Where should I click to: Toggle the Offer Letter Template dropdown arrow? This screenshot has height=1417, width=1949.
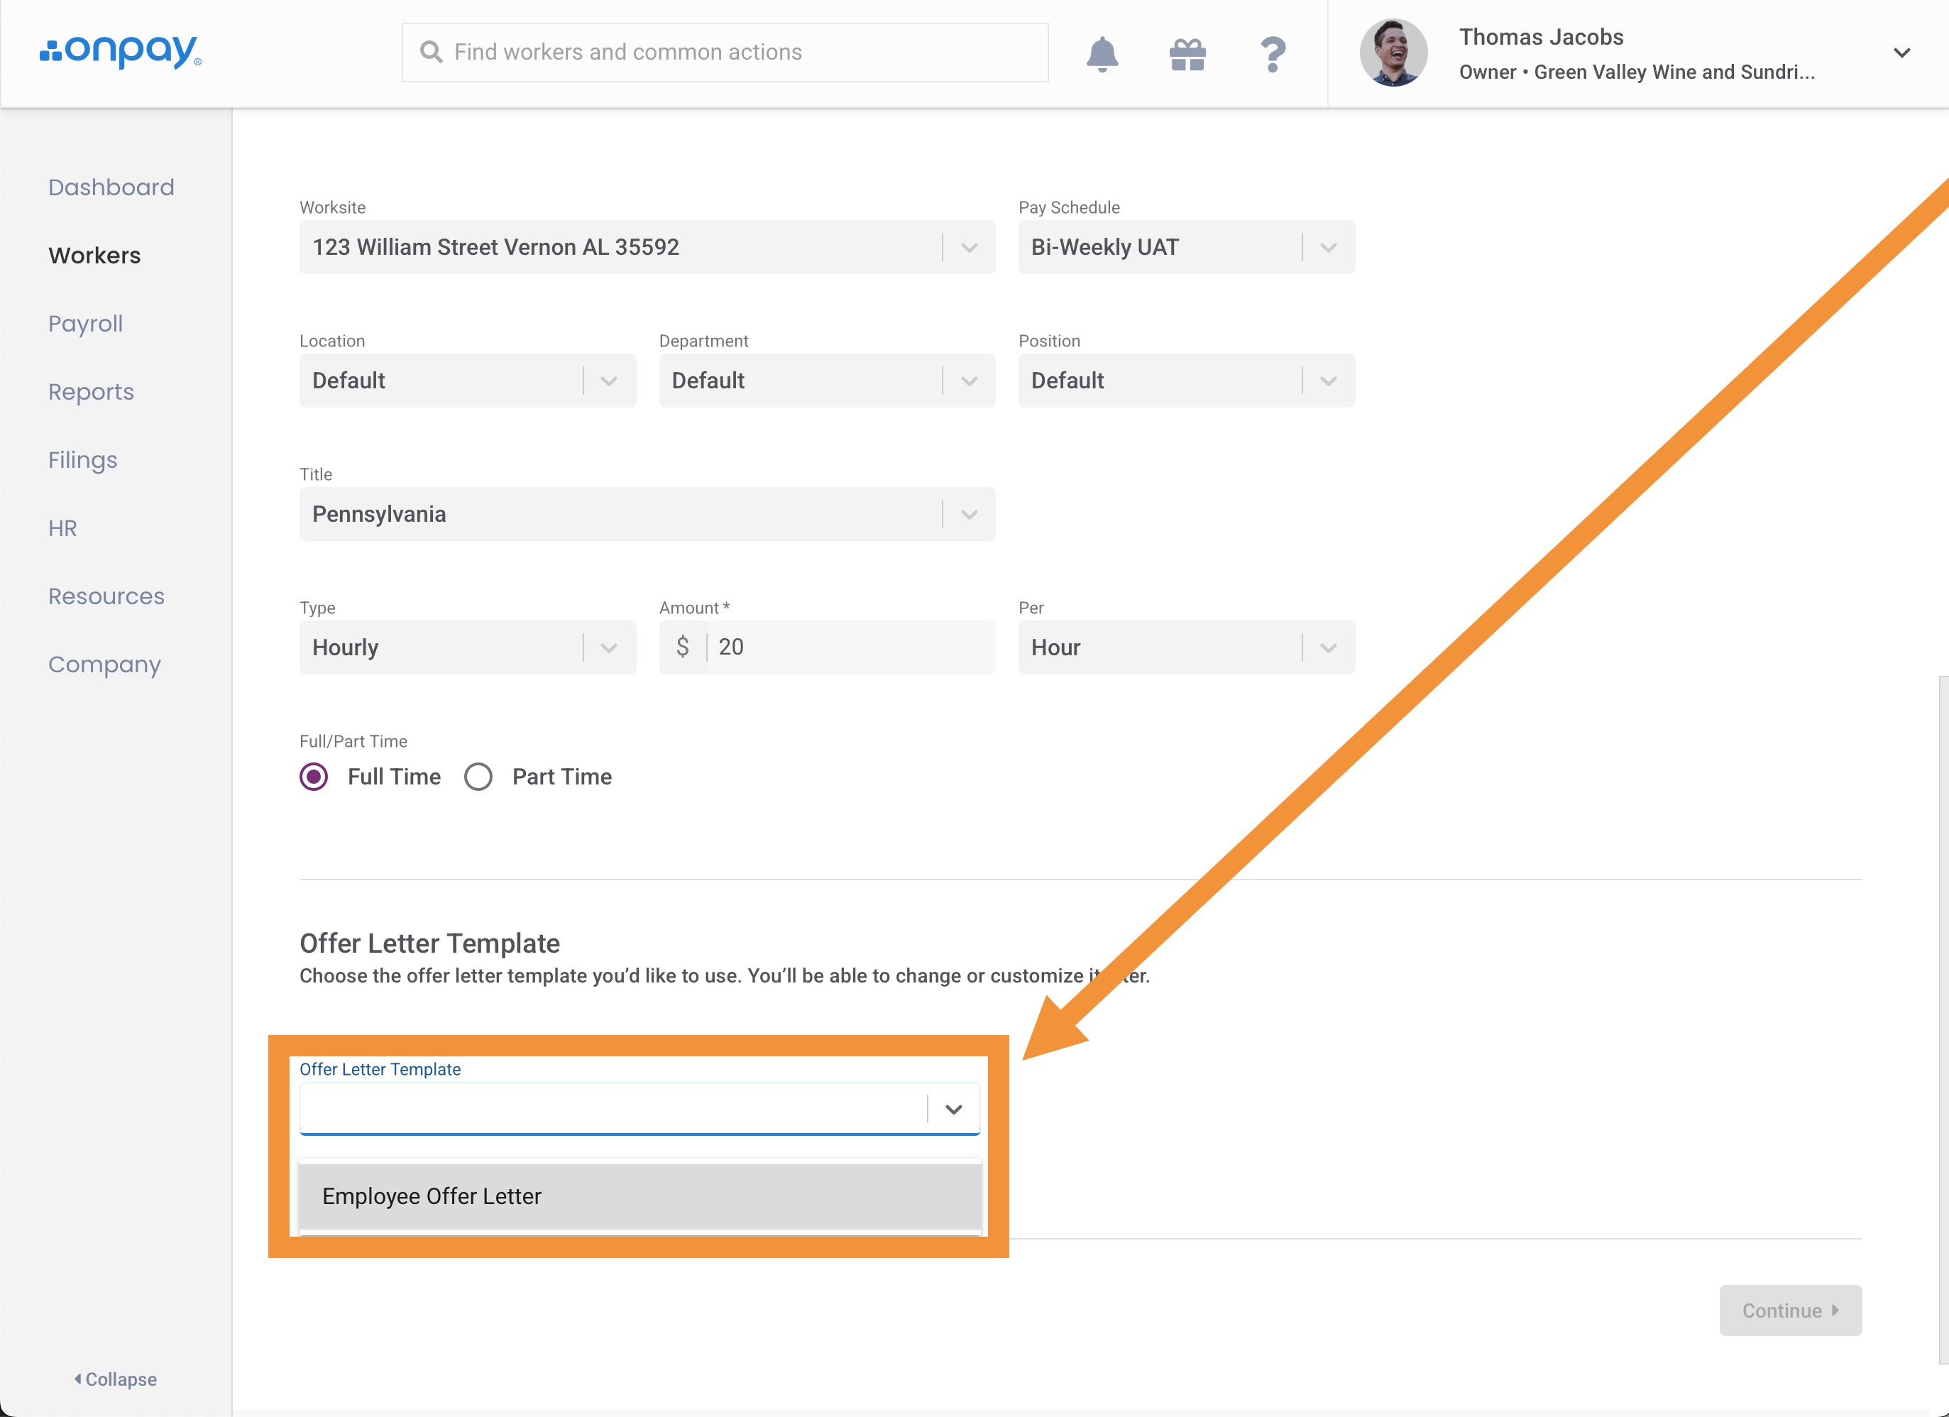[953, 1110]
